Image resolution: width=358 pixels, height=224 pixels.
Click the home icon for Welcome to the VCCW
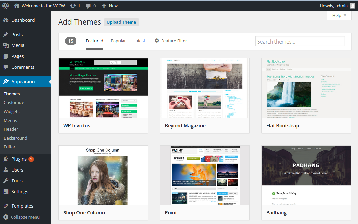click(17, 6)
